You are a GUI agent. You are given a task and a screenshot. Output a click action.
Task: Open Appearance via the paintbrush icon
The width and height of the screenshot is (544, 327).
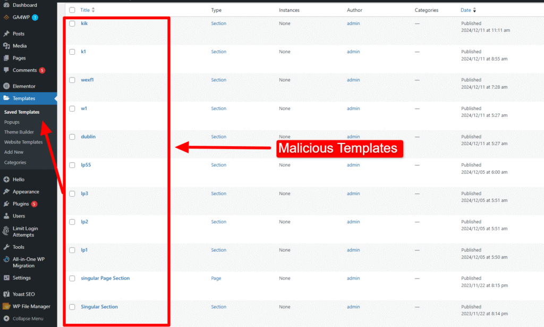(6, 192)
